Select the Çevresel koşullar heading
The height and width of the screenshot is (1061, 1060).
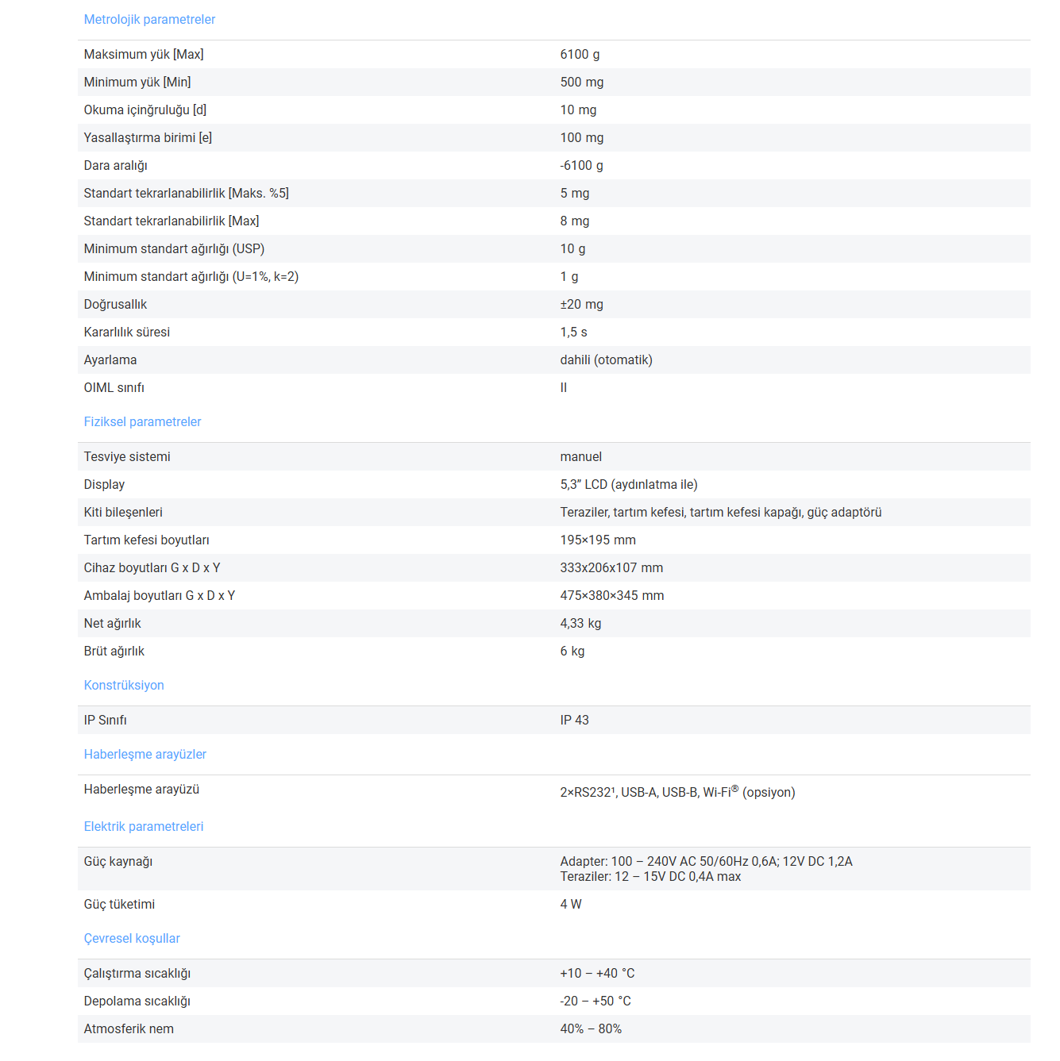click(132, 938)
